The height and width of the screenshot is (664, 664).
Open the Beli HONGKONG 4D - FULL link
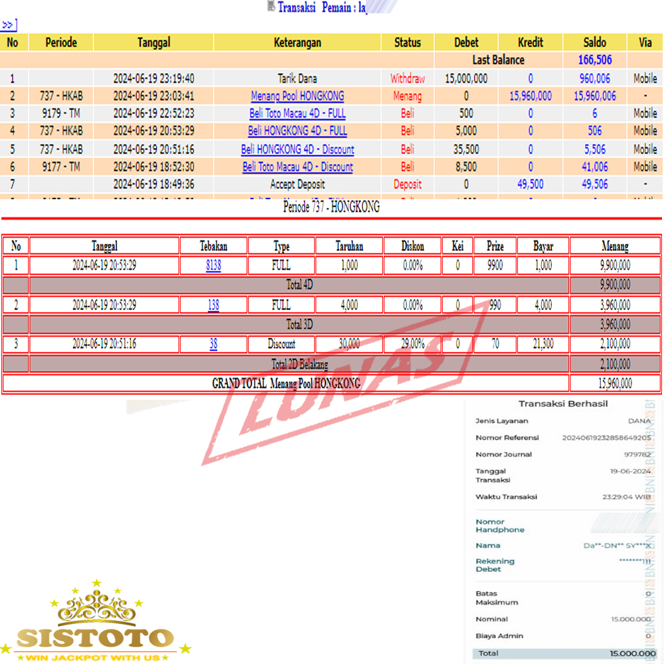(297, 131)
